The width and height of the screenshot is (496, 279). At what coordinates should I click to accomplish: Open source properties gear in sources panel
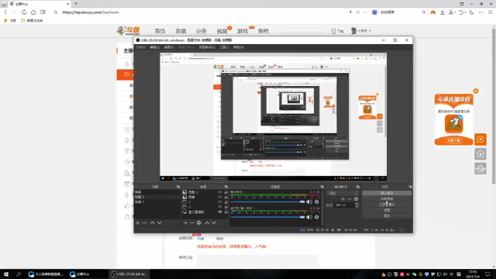point(198,222)
